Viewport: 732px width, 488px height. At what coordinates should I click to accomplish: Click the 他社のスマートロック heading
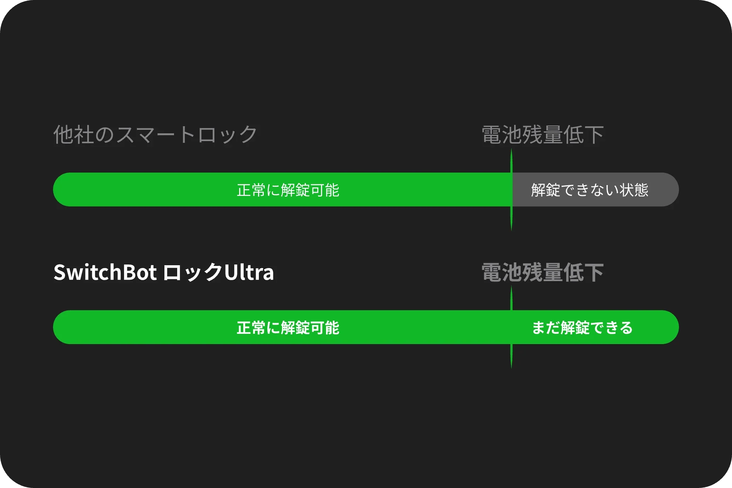pyautogui.click(x=155, y=135)
